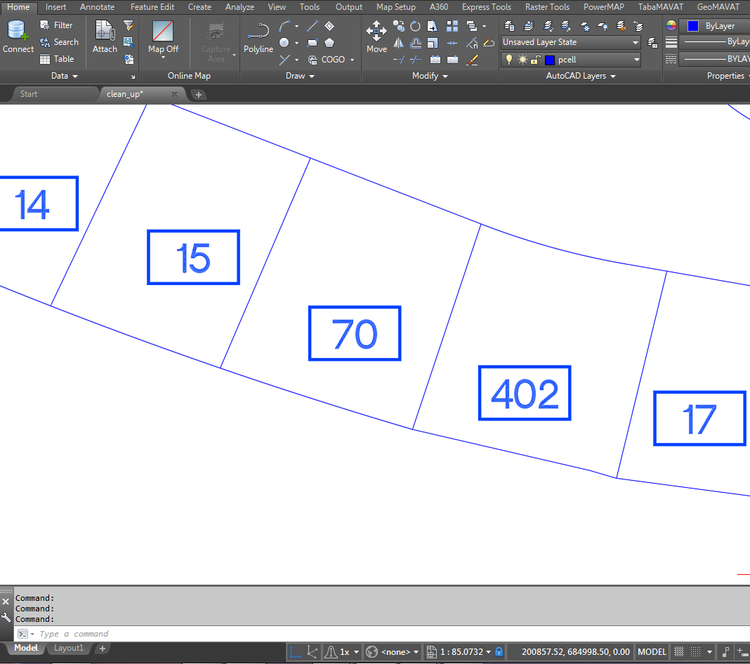
Task: Click the Rotate tool icon
Action: [x=415, y=26]
